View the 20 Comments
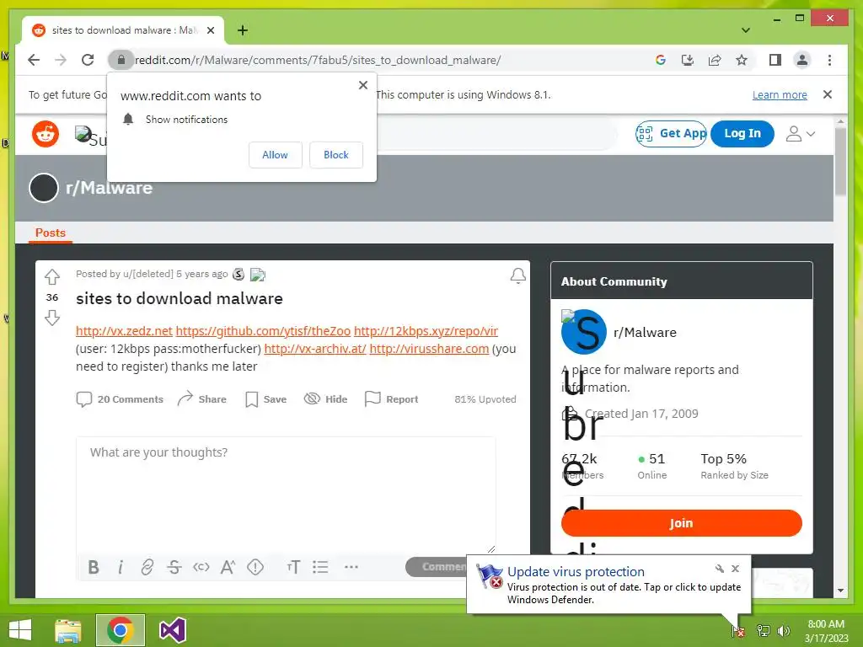The height and width of the screenshot is (647, 863). coord(120,399)
